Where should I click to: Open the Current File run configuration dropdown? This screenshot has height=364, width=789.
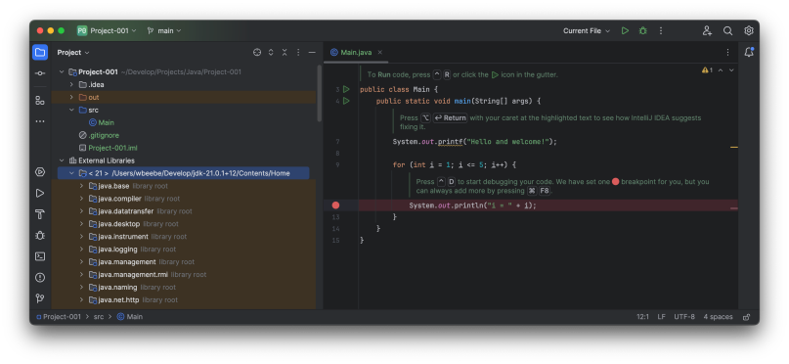pos(587,30)
